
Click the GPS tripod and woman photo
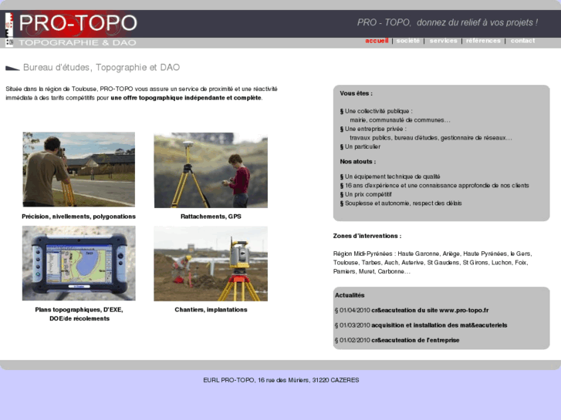click(211, 170)
